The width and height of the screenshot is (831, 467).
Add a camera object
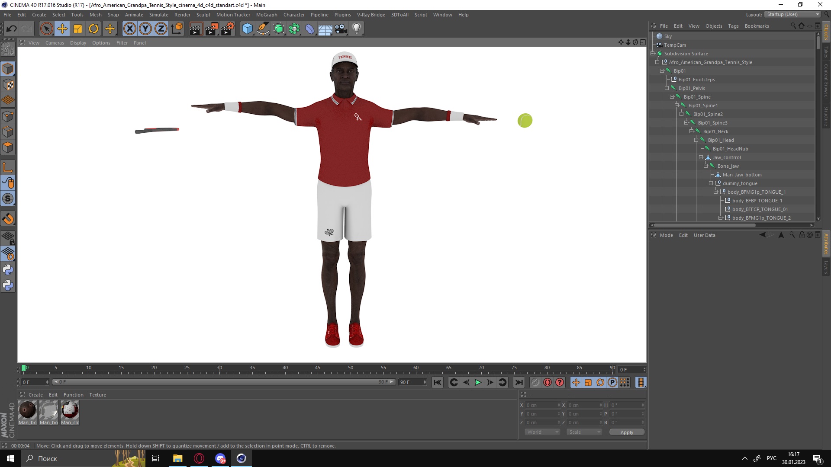[341, 29]
